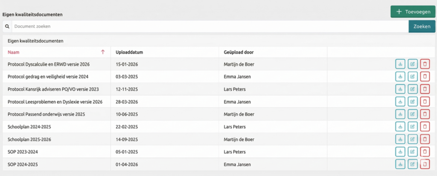Edit Protocol Kansrijk adviseren PO/VO document

(x=413, y=89)
